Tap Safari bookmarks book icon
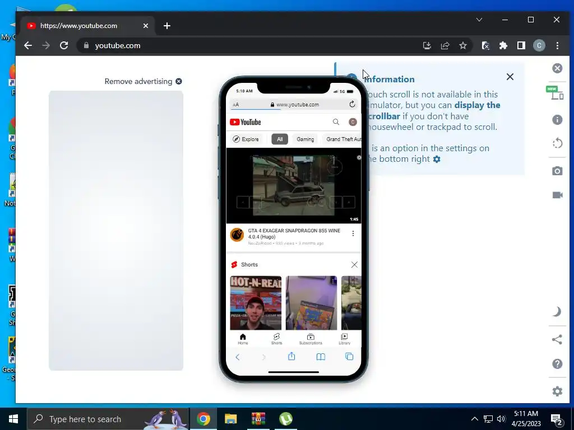 [x=321, y=357]
